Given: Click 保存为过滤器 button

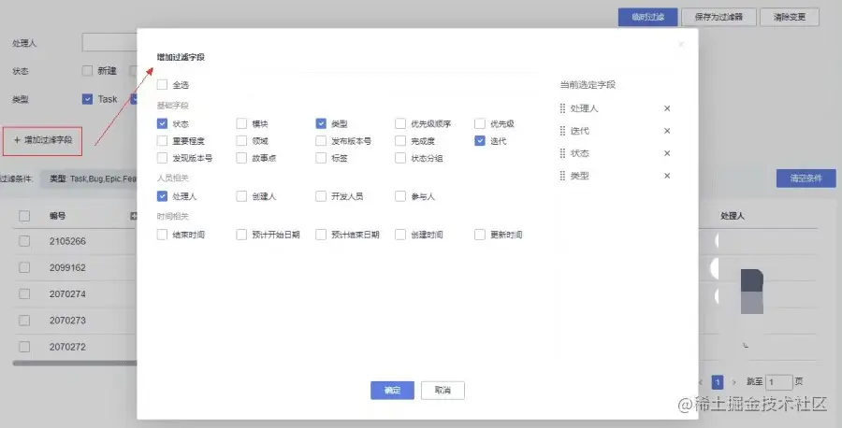Looking at the screenshot, I should tap(719, 17).
